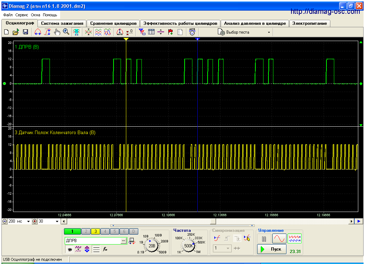Screen dimensions: 365x264
Task: Click the pause button in Управление
Action: [264, 239]
